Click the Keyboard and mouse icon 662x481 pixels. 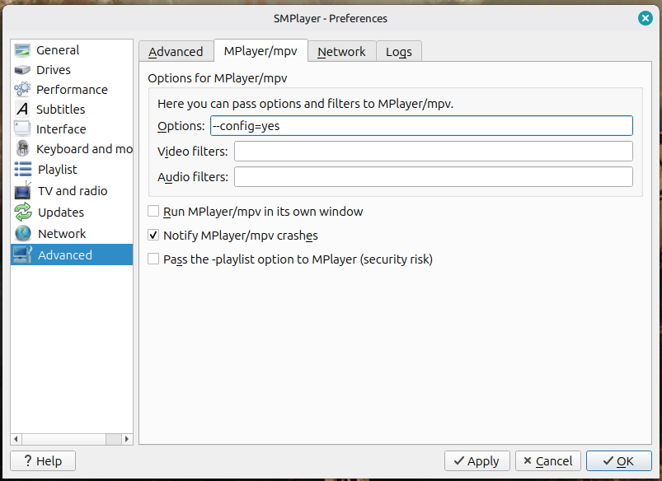pyautogui.click(x=22, y=149)
